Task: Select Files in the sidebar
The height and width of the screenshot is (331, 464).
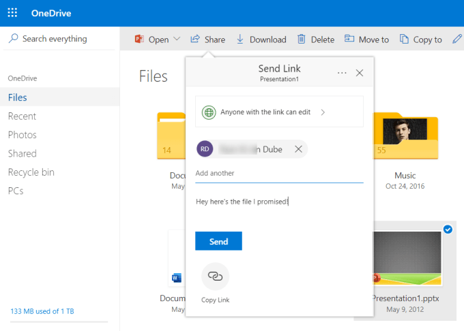Action: [x=60, y=97]
